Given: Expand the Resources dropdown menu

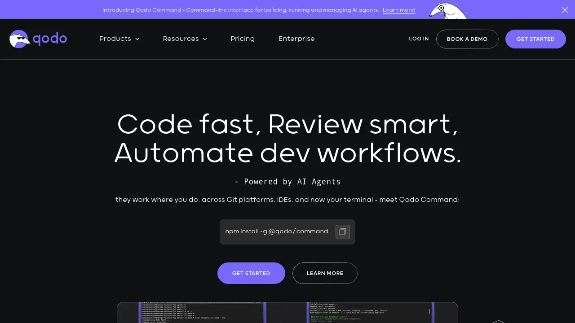Looking at the screenshot, I should coord(185,39).
